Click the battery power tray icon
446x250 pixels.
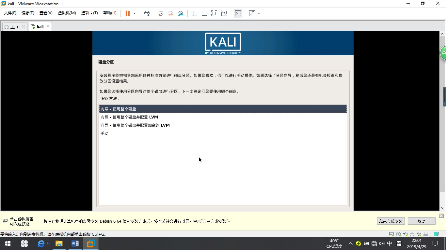(x=366, y=243)
